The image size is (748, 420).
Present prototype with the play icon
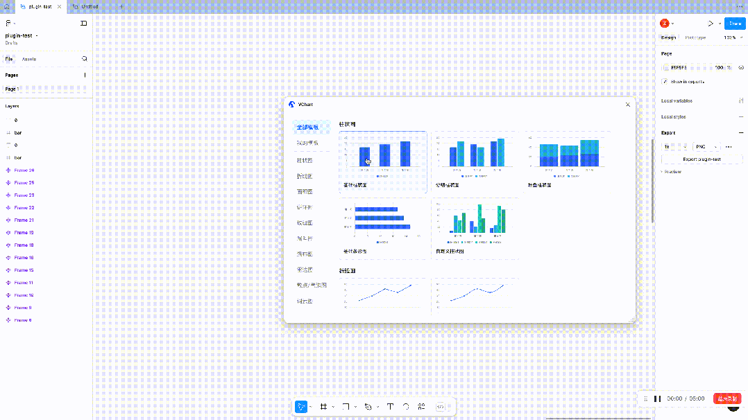tap(711, 24)
